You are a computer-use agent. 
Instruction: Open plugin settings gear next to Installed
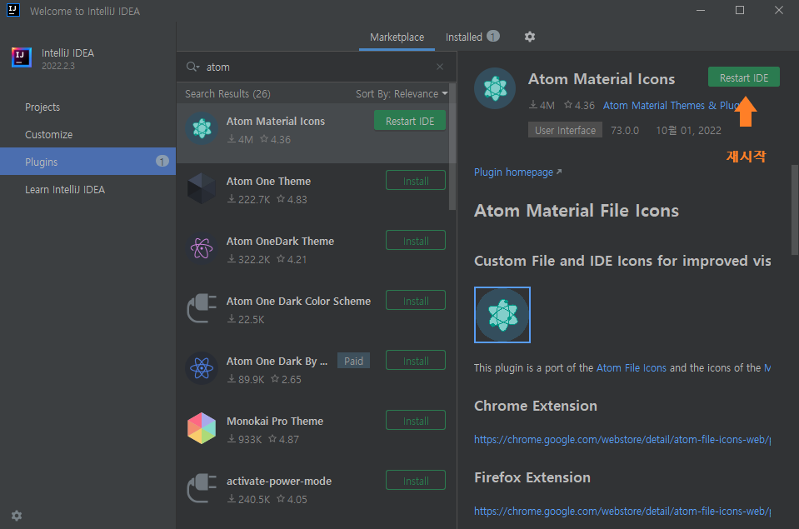pyautogui.click(x=530, y=37)
